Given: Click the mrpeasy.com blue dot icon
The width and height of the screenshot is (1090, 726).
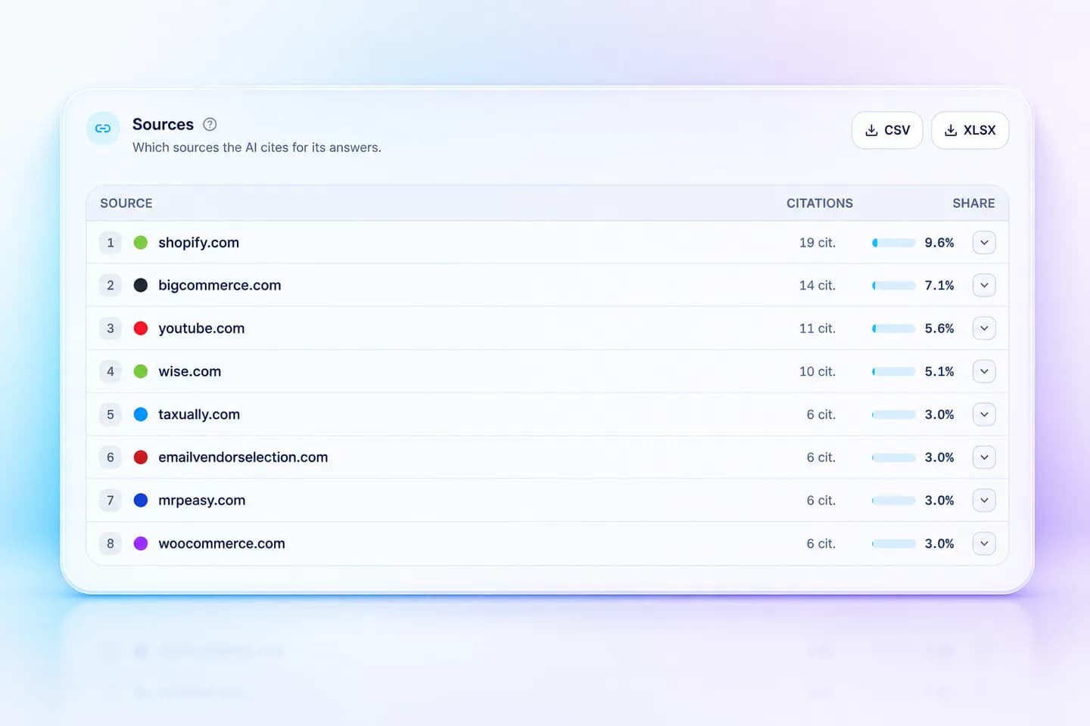Looking at the screenshot, I should click(141, 500).
